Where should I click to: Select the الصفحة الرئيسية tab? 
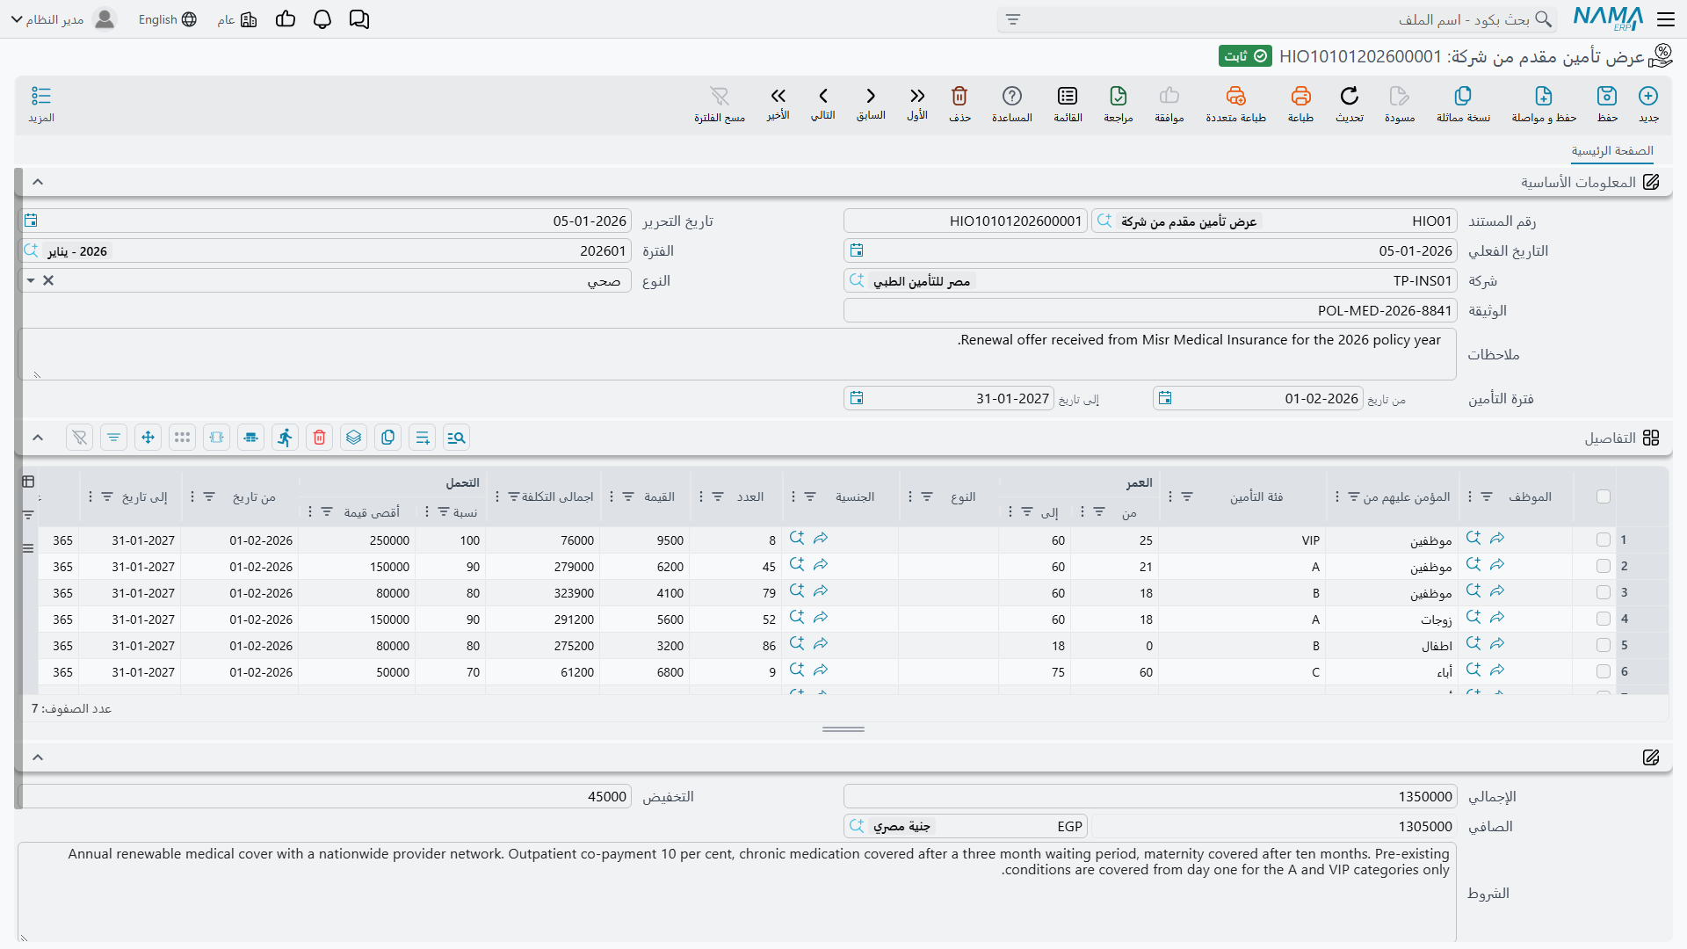click(x=1612, y=151)
